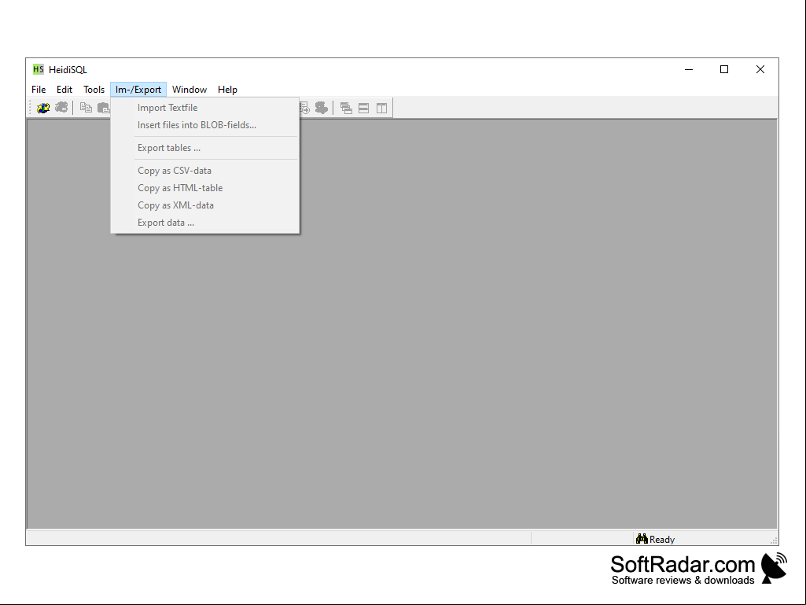Click the Ready status text
This screenshot has width=806, height=605.
click(x=661, y=539)
